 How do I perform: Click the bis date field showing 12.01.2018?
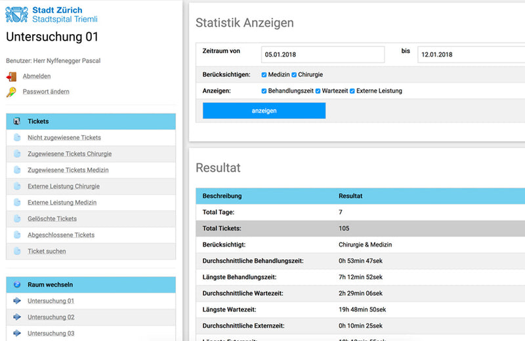[x=471, y=54]
